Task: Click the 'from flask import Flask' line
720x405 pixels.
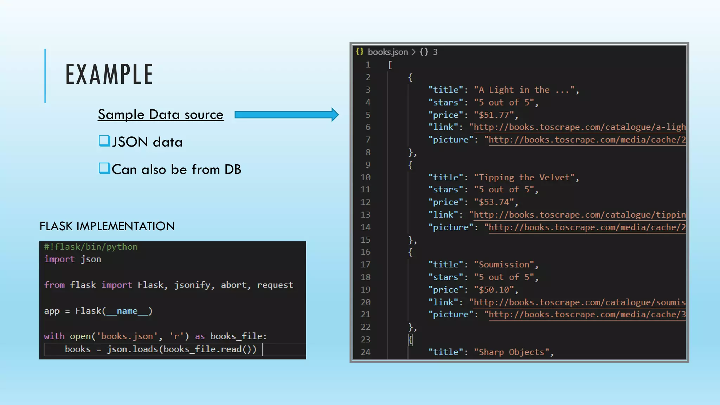Action: click(x=168, y=285)
